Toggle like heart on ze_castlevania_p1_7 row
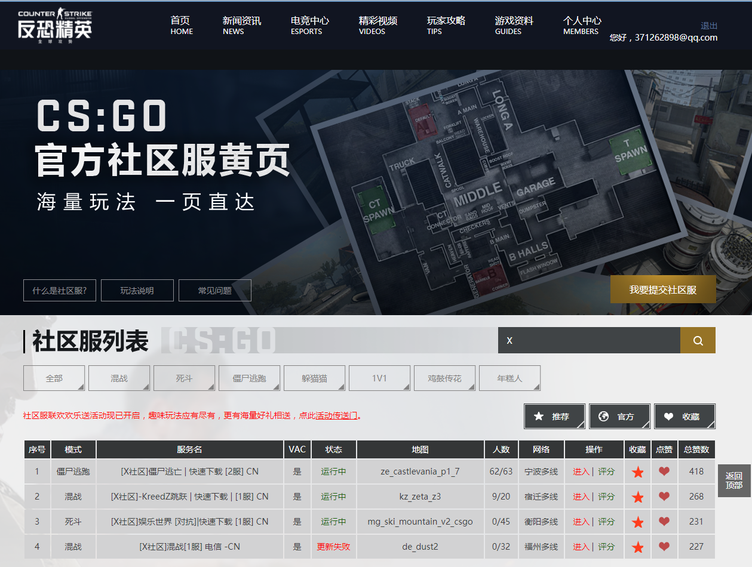Image resolution: width=752 pixels, height=567 pixels. point(664,472)
